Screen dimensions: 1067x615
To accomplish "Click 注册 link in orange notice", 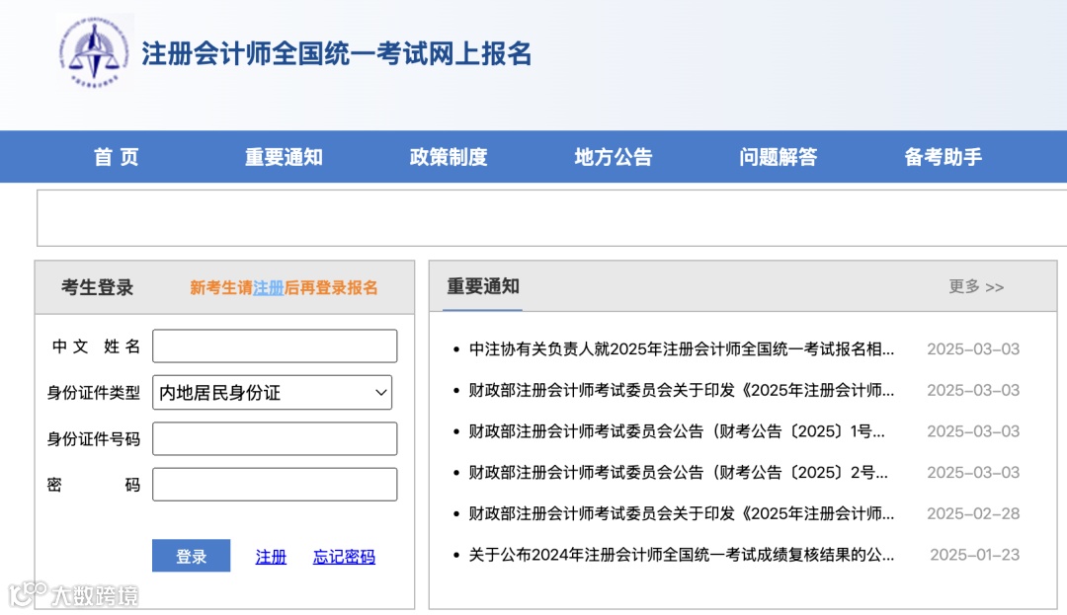I will coord(268,287).
